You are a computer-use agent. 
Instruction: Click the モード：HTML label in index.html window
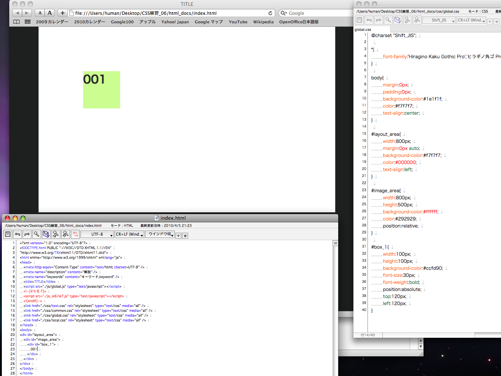coord(122,226)
